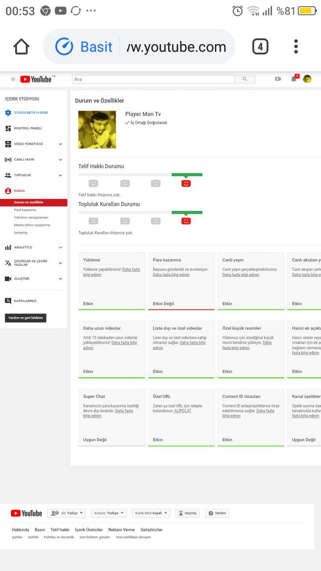Viewport: 321px width, 571px height.
Task: Click the İçerik Üreticiler footer link
Action: [88, 530]
